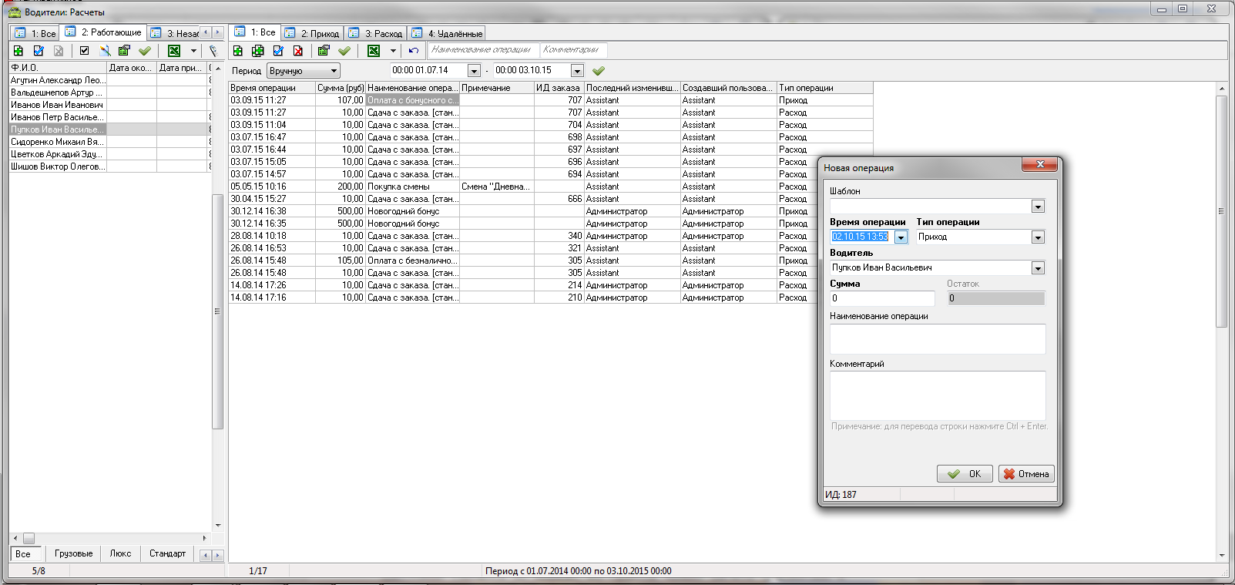
Task: Switch to '2: Работающие' tab
Action: click(103, 32)
